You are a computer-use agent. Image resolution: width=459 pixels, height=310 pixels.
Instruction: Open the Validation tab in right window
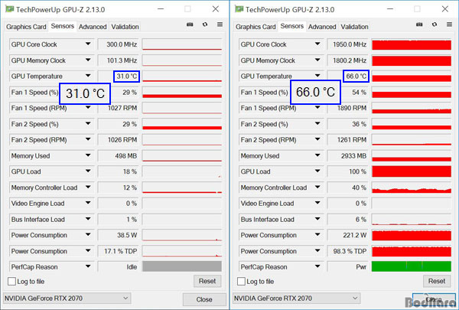coord(354,27)
